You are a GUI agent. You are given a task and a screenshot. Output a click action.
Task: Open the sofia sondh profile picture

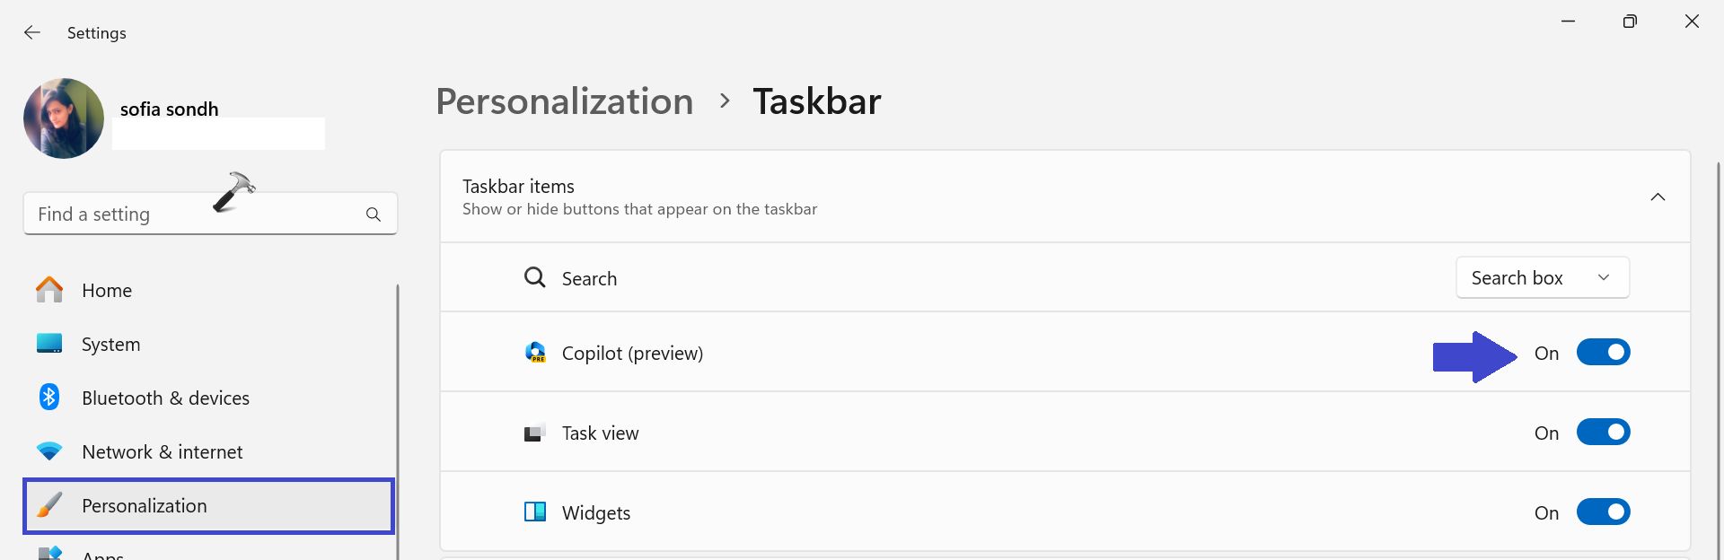pos(64,118)
